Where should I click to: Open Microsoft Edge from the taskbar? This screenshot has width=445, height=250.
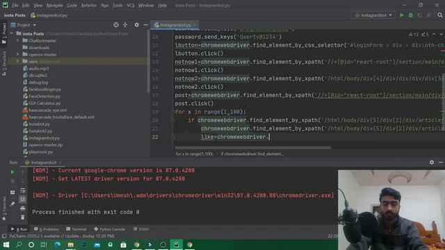[x=58, y=244]
